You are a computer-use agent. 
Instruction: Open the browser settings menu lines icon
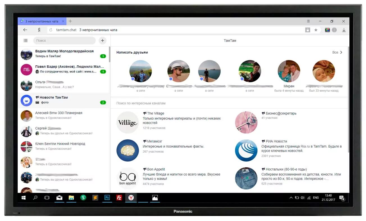pos(308,21)
